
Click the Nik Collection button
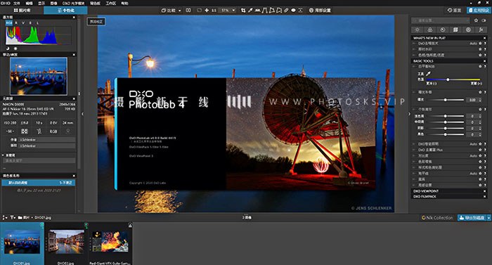(x=437, y=218)
